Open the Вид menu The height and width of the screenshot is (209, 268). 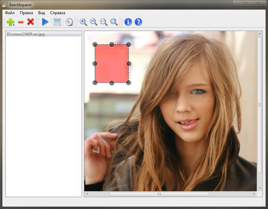point(42,13)
